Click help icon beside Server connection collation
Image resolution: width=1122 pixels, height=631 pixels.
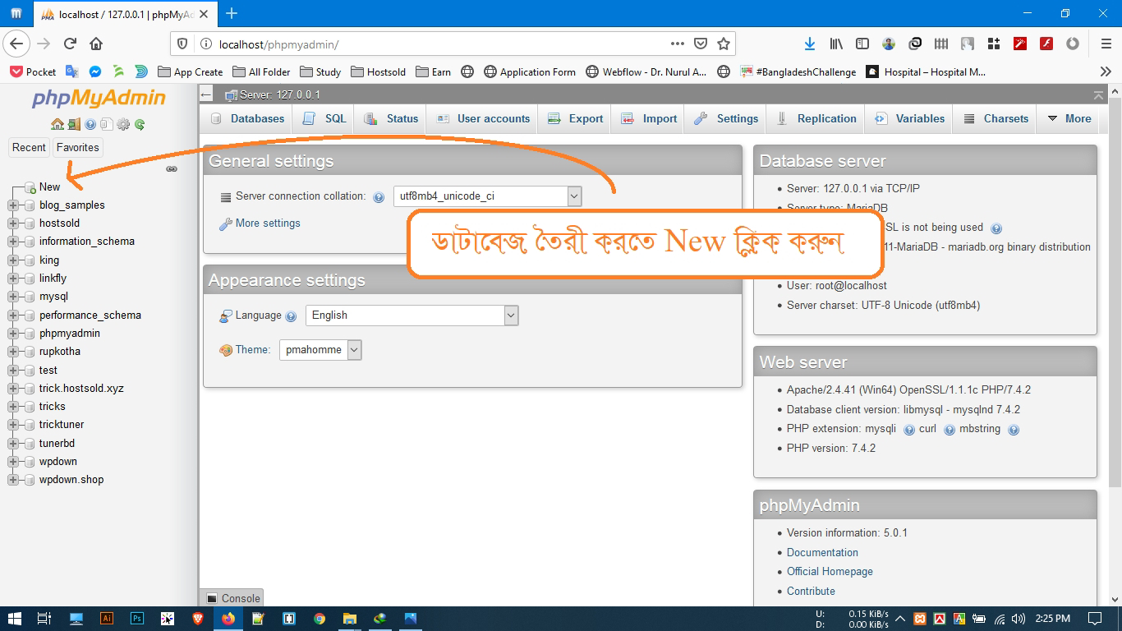379,197
